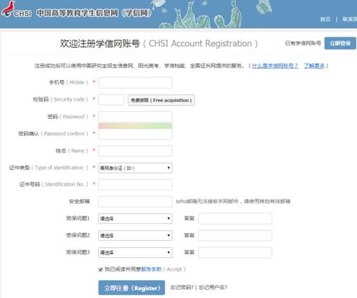Open the 密保问题3 dropdown
The width and height of the screenshot is (357, 298).
coord(135,252)
